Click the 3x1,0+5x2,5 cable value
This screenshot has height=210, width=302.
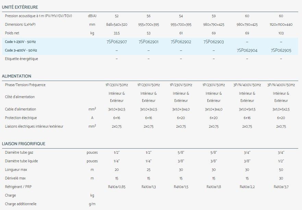(x=281, y=109)
